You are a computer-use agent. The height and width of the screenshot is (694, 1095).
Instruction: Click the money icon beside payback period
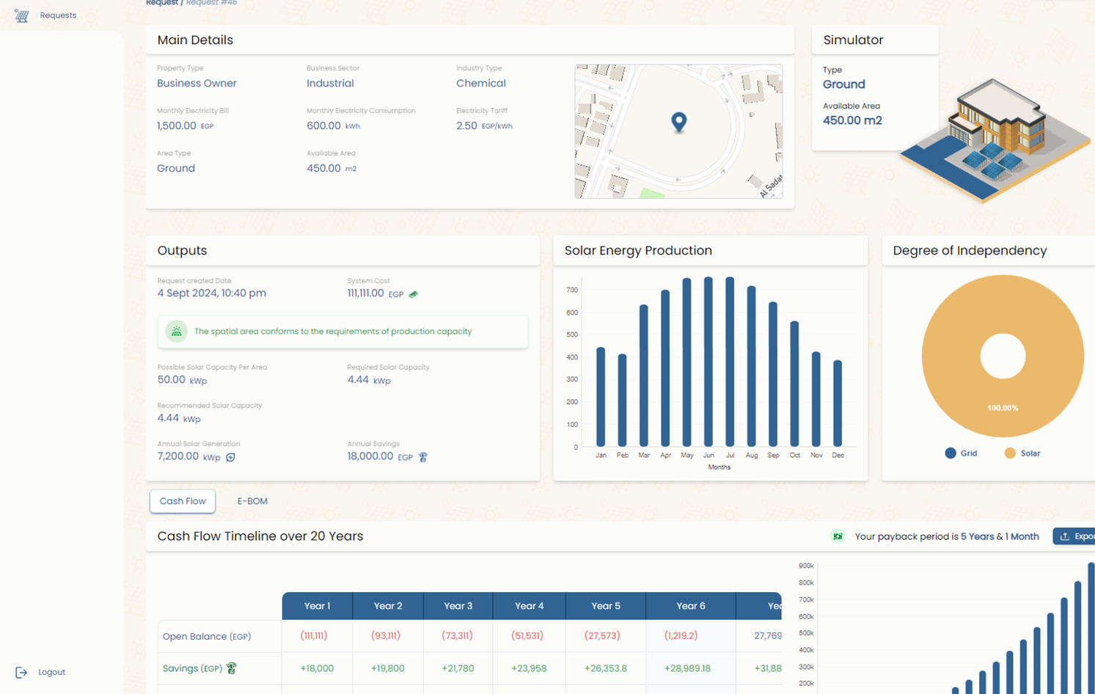[x=838, y=536]
